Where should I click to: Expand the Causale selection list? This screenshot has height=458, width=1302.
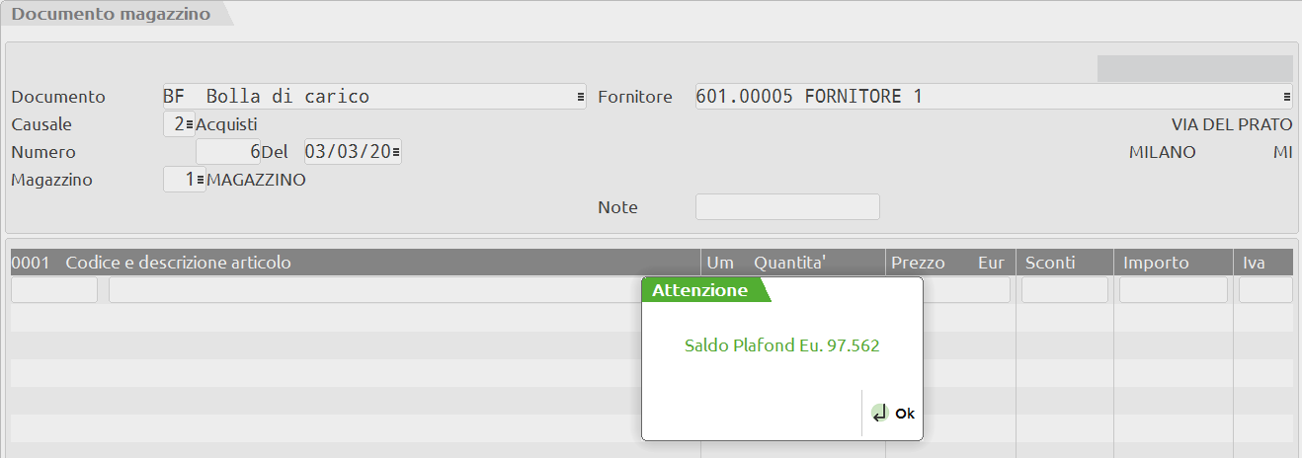pyautogui.click(x=189, y=125)
